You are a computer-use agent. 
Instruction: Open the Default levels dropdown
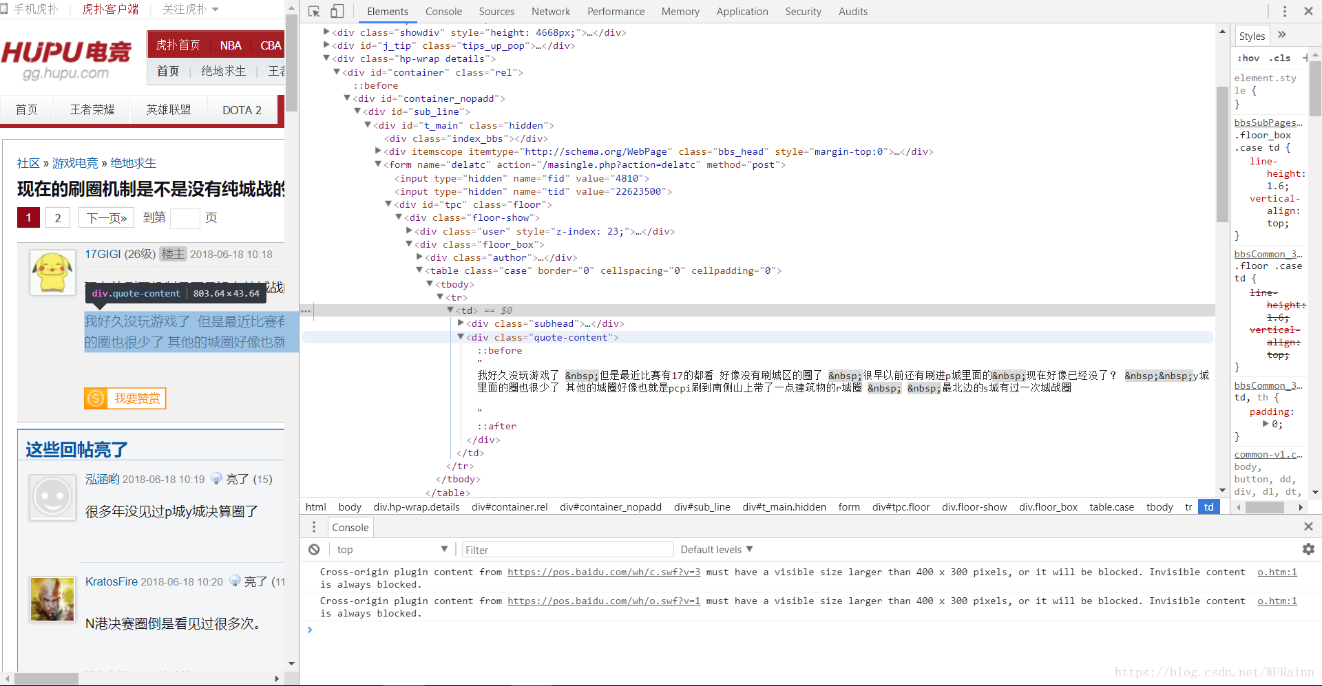tap(716, 549)
